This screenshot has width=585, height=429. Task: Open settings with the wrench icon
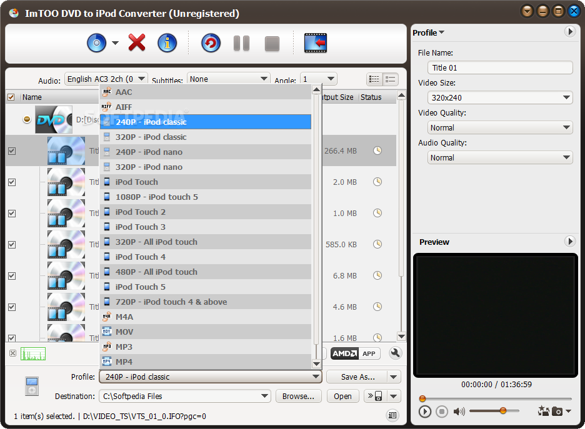[x=395, y=353]
